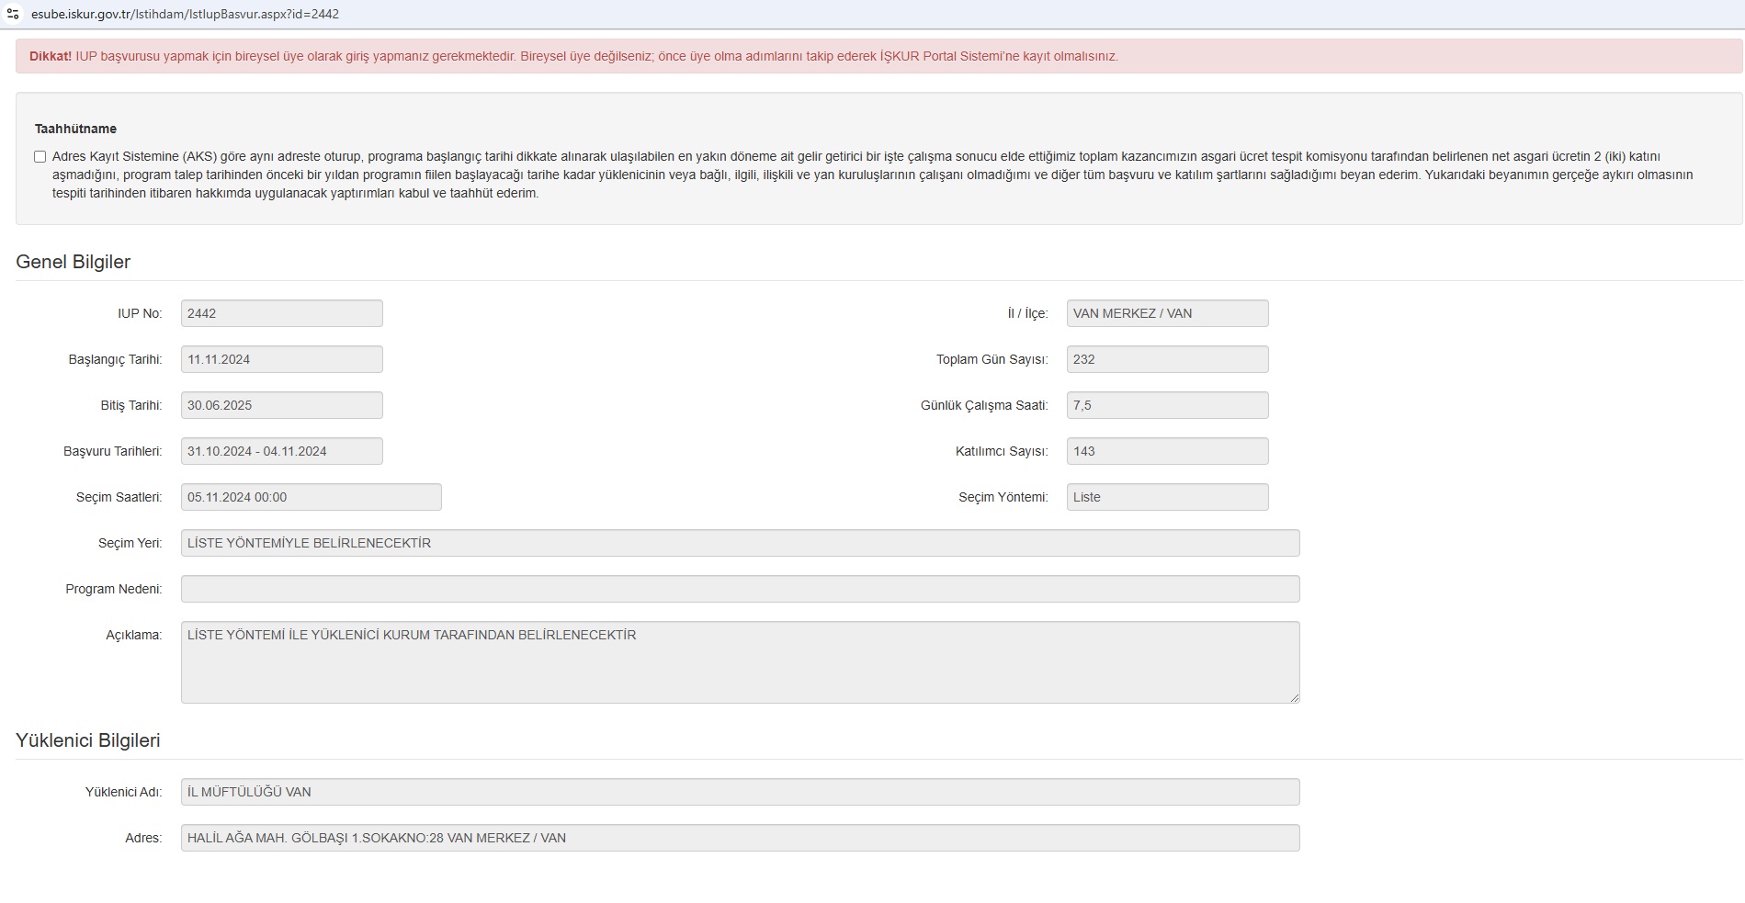Click the empty Program Nedeni field
This screenshot has width=1745, height=903.
(741, 589)
